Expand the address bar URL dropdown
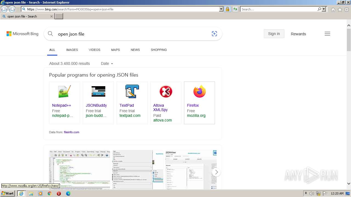 221,9
